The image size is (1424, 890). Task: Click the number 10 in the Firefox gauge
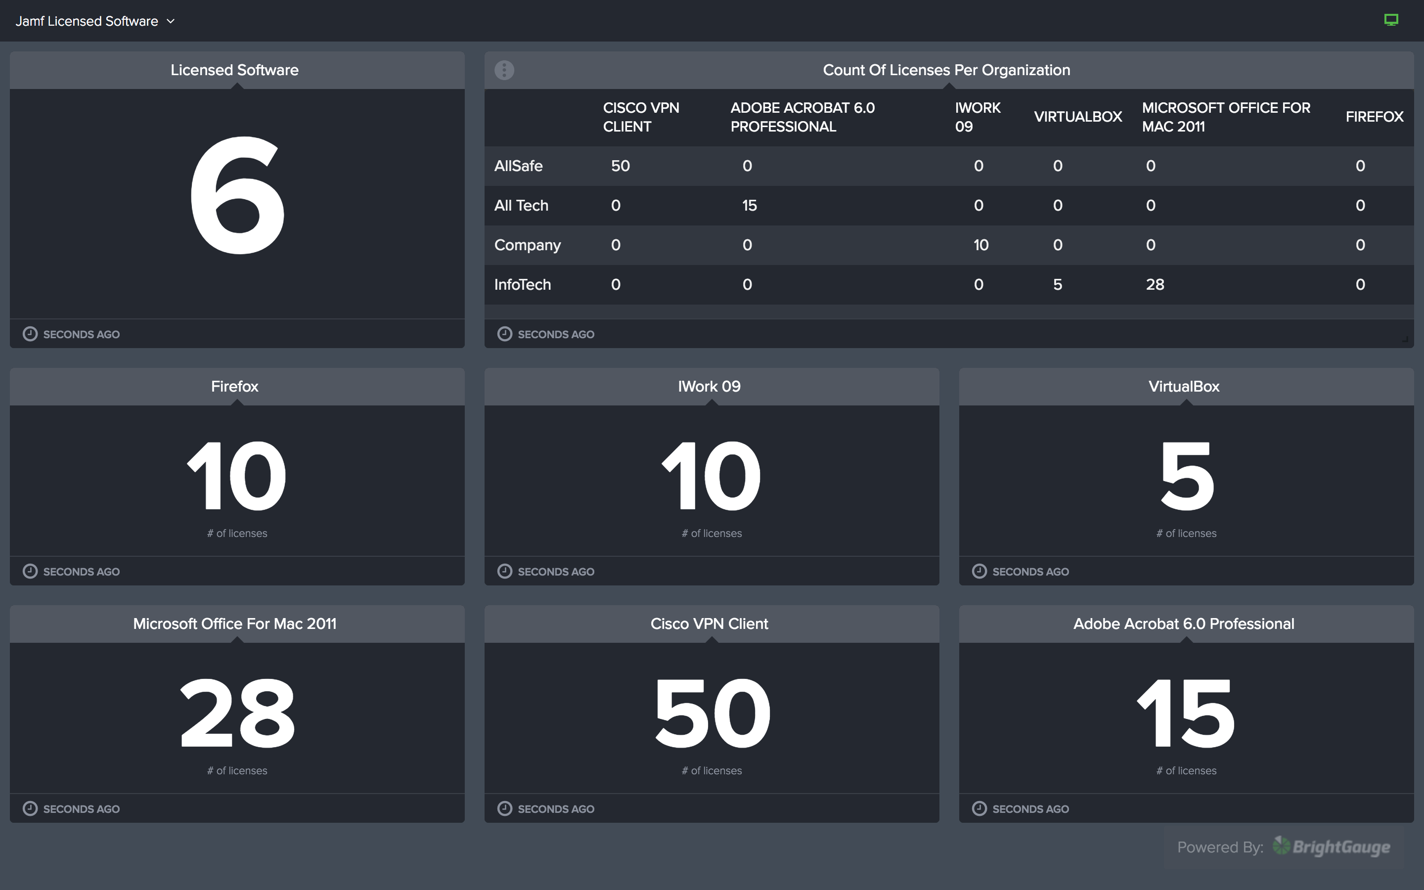[236, 476]
